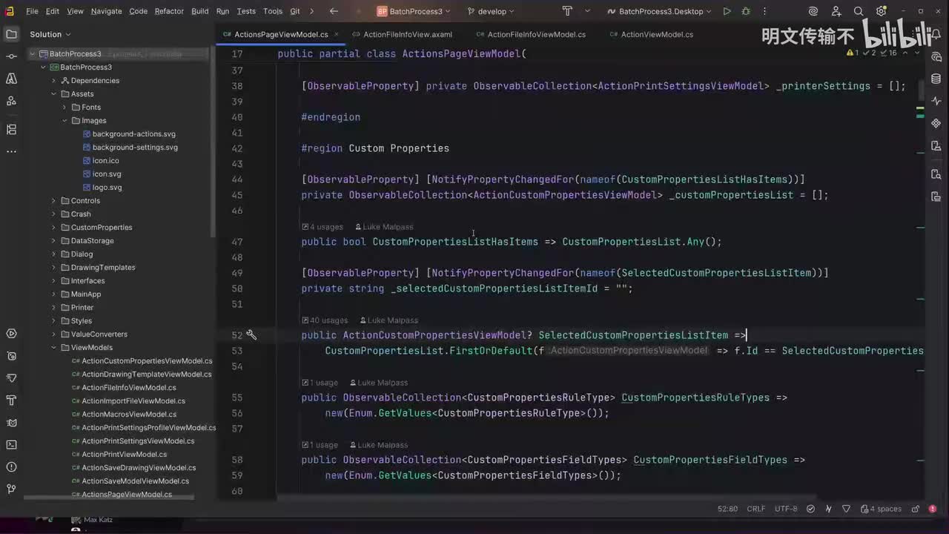Select background-actions.svg in the tree
Viewport: 949px width, 534px height.
pos(134,134)
